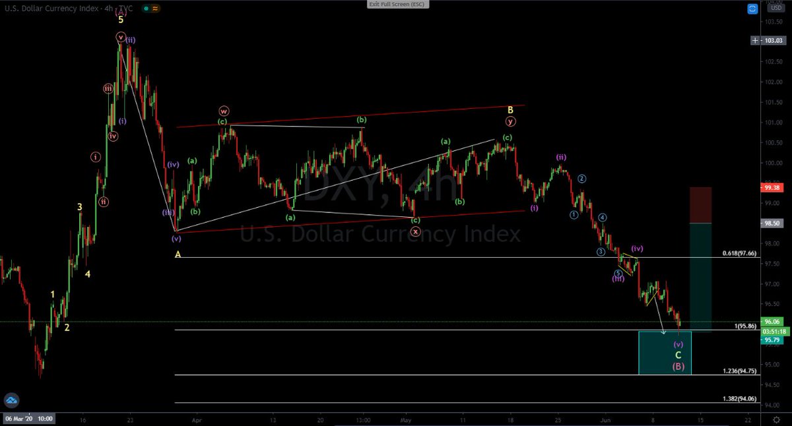Viewport: 792px width, 426px height.
Task: Click the 1.236(94.75) Fibonacci level label
Action: (x=739, y=371)
